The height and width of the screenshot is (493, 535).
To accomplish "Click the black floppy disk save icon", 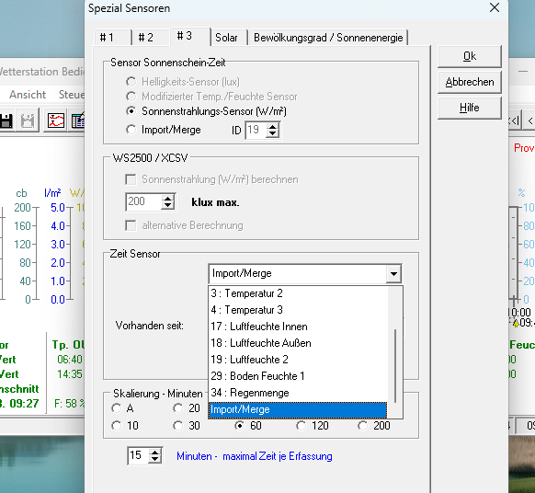I will pos(6,120).
